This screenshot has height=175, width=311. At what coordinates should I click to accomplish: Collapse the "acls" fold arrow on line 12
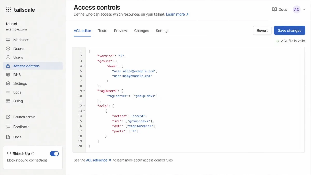click(x=84, y=106)
